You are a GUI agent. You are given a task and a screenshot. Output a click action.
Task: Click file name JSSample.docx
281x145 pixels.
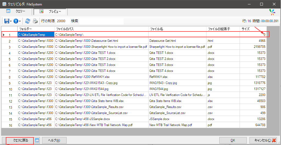click(159, 119)
